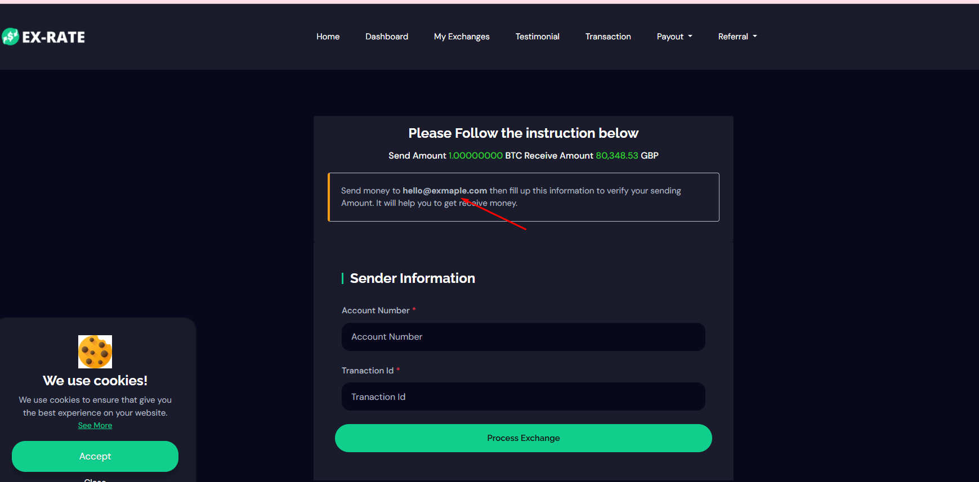Close the cookie banner

click(95, 480)
